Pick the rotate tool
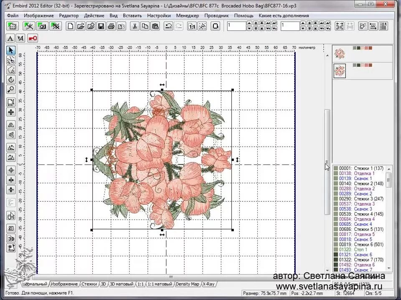 pos(11,80)
